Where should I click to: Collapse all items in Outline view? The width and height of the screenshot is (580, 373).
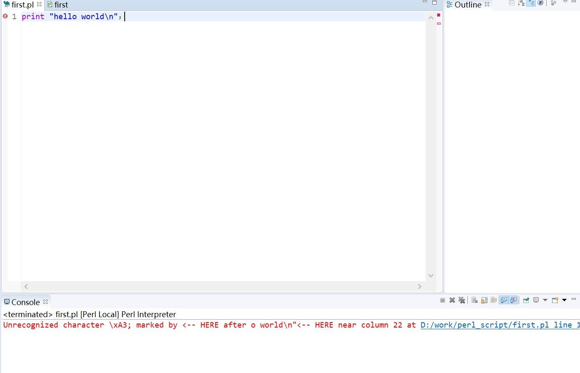point(512,3)
